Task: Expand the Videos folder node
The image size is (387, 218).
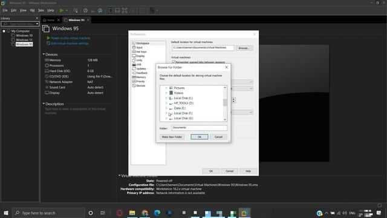Action: point(166,93)
